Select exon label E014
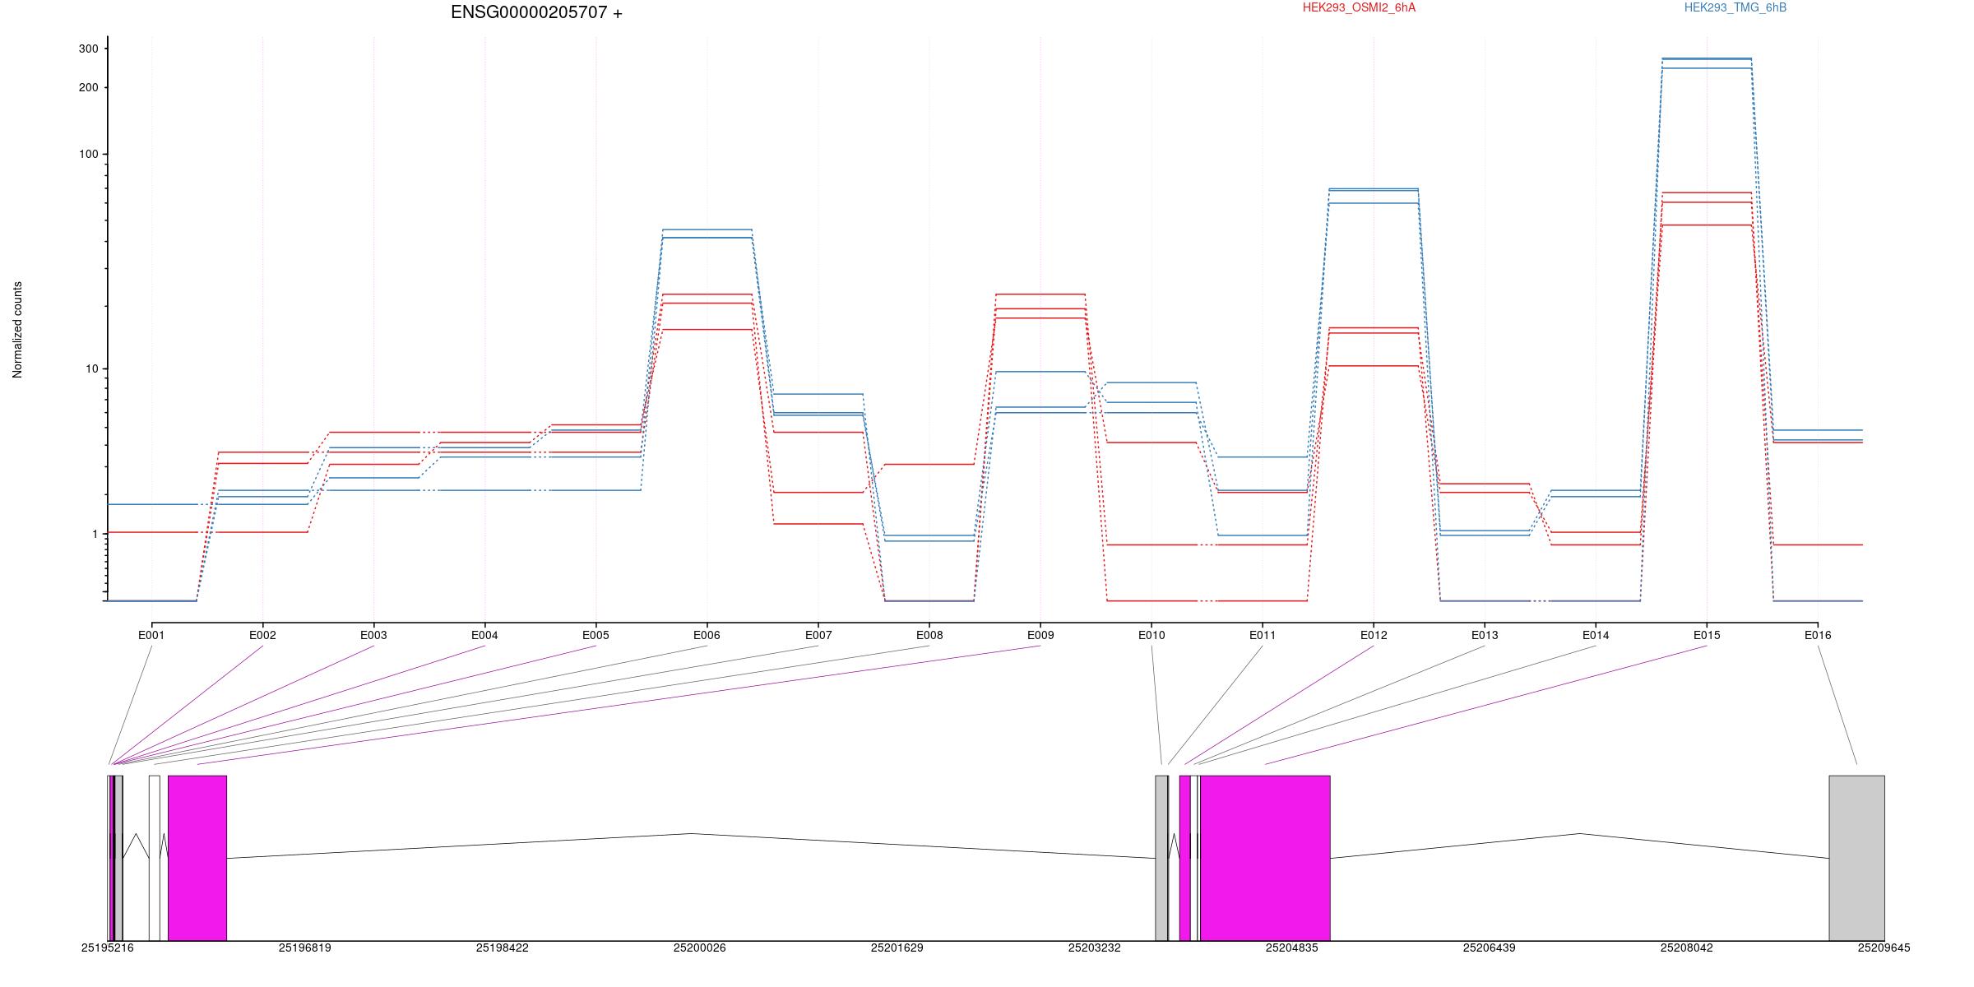This screenshot has width=1974, height=987. tap(1596, 635)
